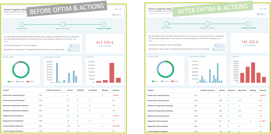This screenshot has width=271, height=134.
Task: Click Software assurance column header in Before table
Action: pos(53,90)
